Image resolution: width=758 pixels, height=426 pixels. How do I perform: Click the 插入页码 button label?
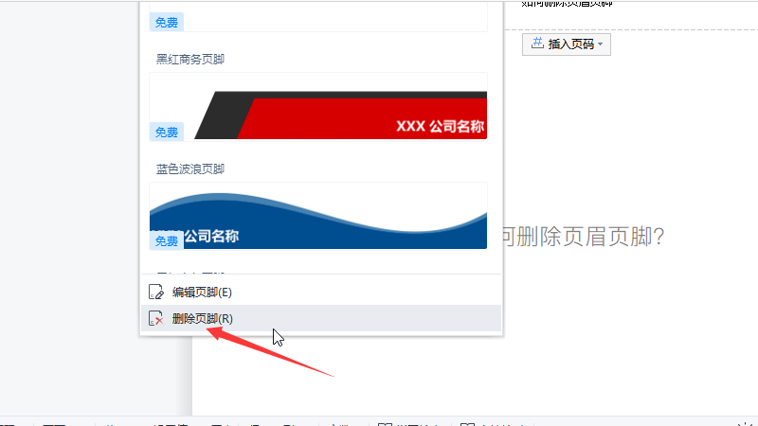click(x=571, y=44)
